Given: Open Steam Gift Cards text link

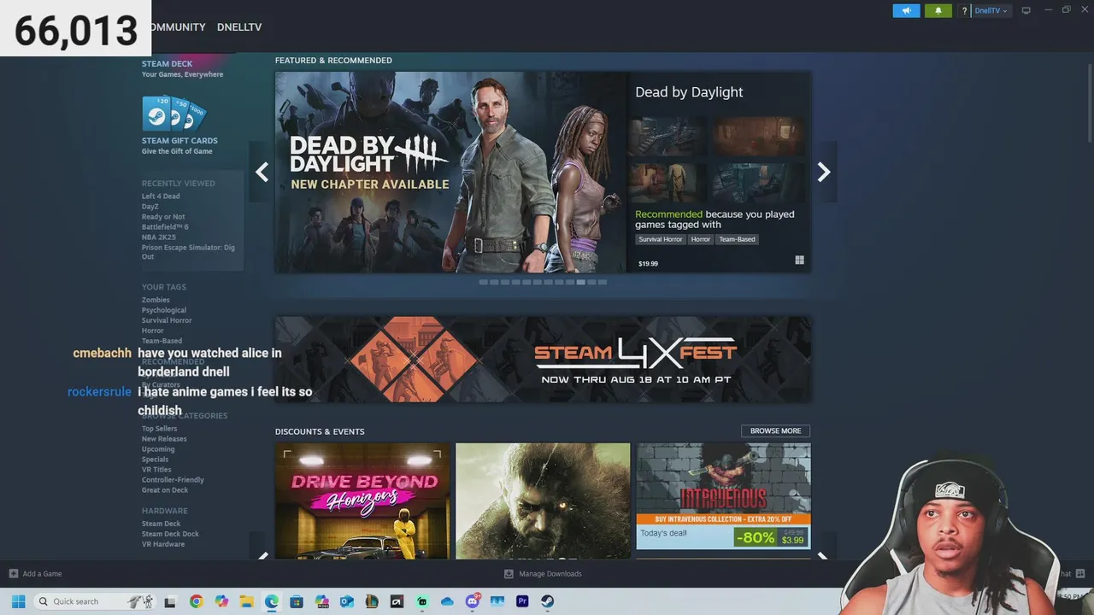Looking at the screenshot, I should click(x=179, y=141).
